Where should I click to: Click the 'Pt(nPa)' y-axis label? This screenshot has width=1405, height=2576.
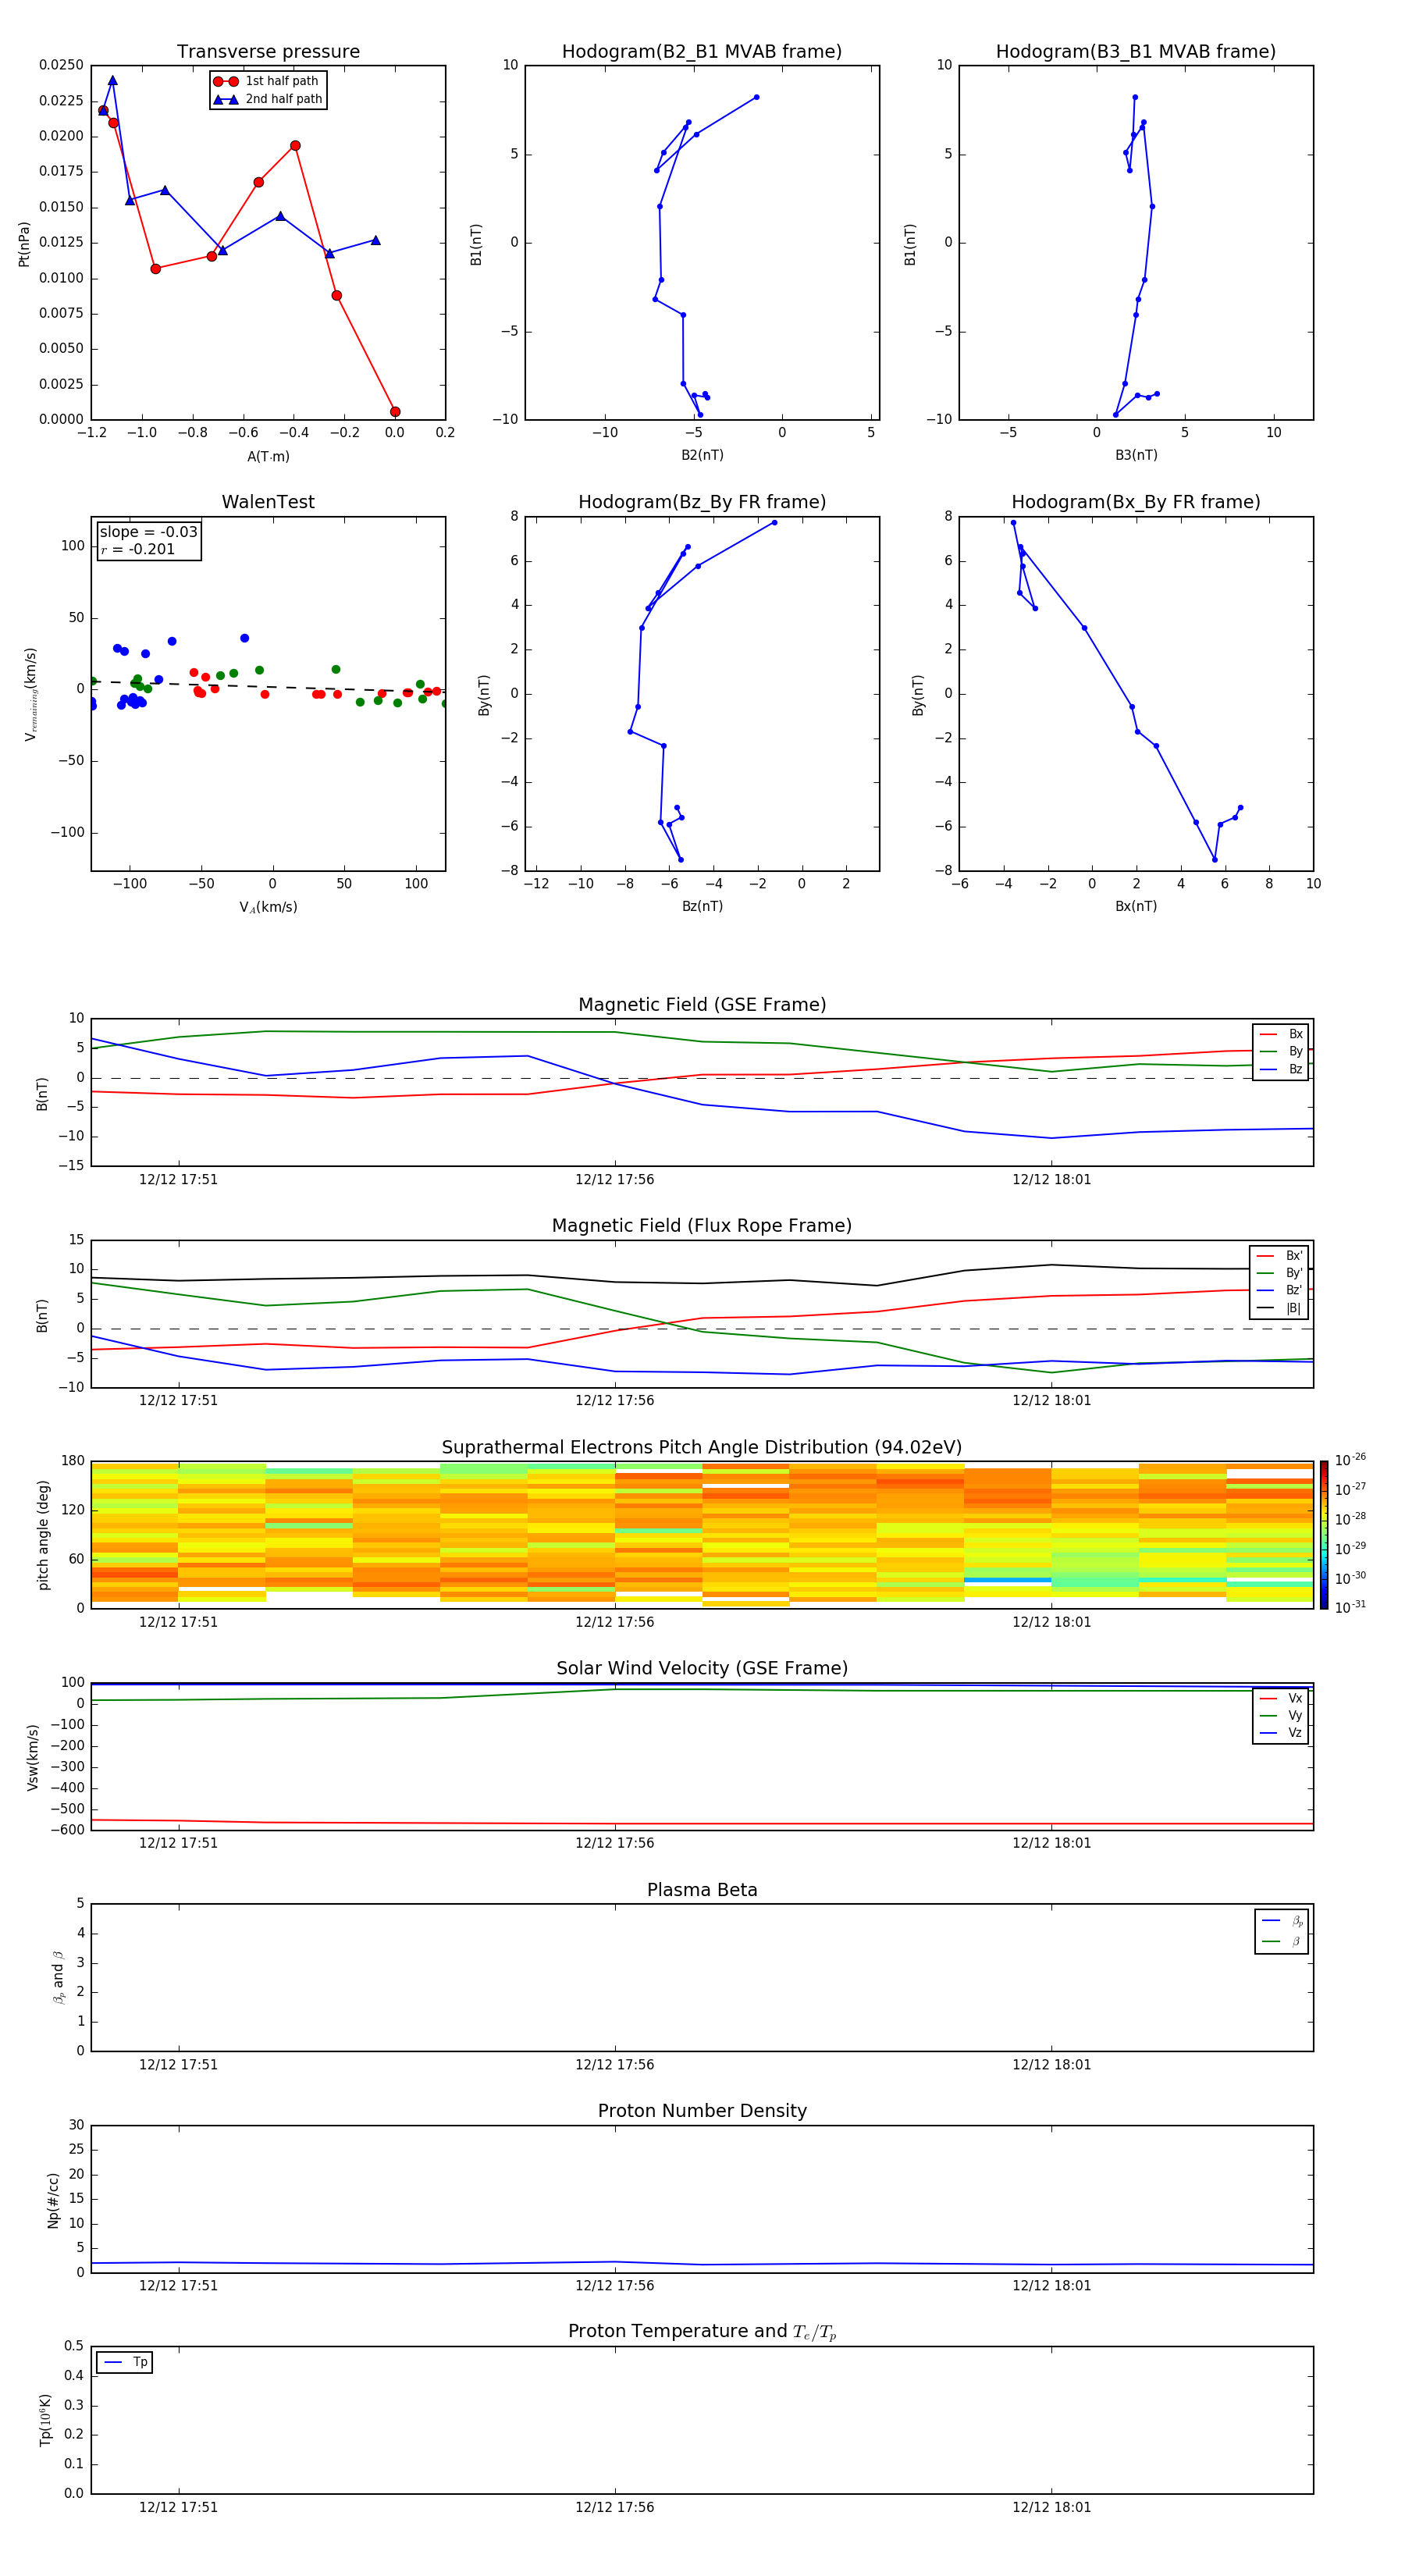tap(24, 243)
